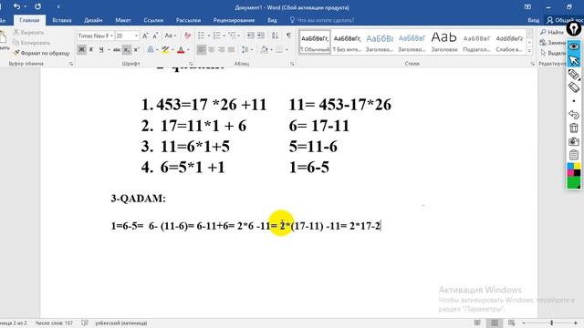The height and width of the screenshot is (328, 584).
Task: Select the cursor arrow tool in the pen toolbar
Action: tap(574, 60)
